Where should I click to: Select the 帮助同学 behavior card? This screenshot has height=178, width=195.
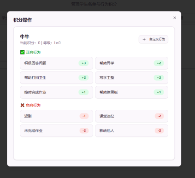click(x=131, y=63)
